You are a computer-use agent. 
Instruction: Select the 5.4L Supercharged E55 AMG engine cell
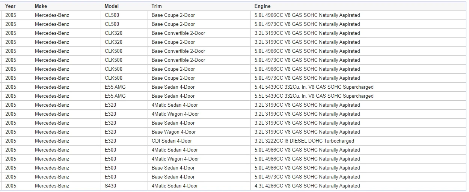(x=358, y=87)
